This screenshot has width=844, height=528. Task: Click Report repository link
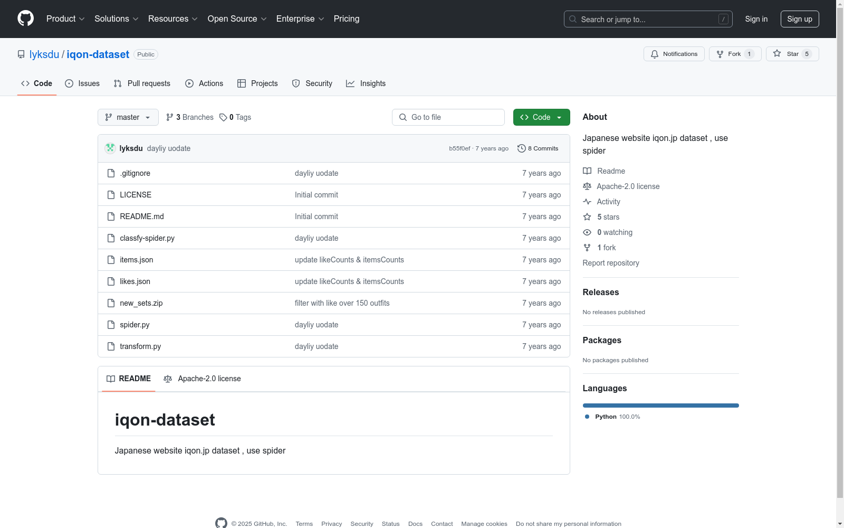[611, 263]
